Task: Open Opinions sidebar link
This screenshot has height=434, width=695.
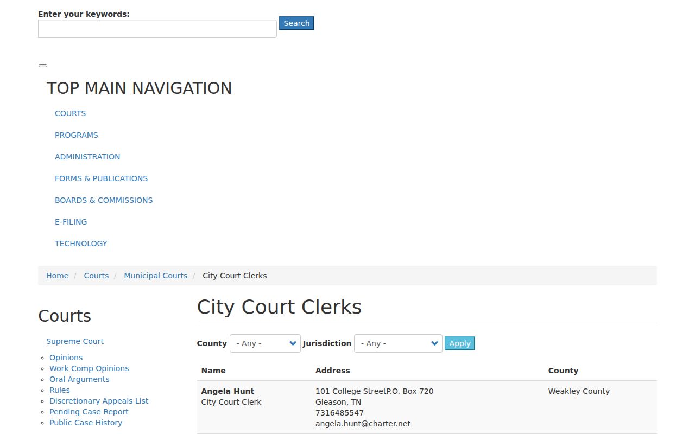Action: click(x=66, y=358)
